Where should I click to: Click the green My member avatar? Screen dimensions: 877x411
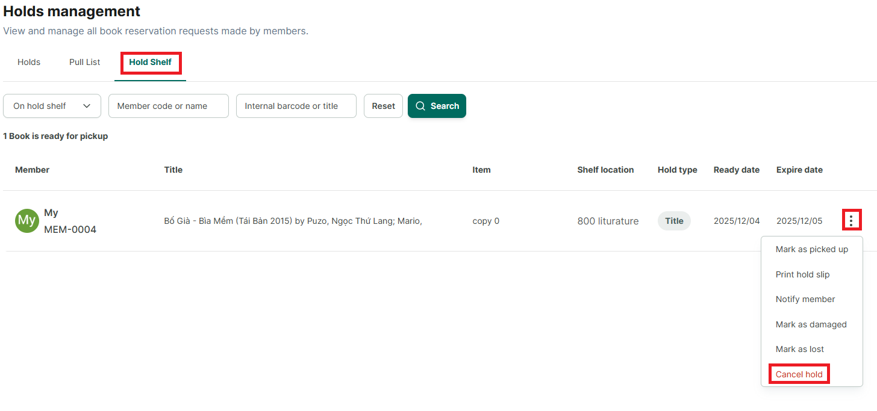[27, 221]
